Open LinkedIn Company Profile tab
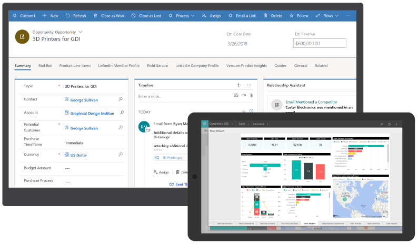Screen dimensions: 418x244 click(197, 66)
